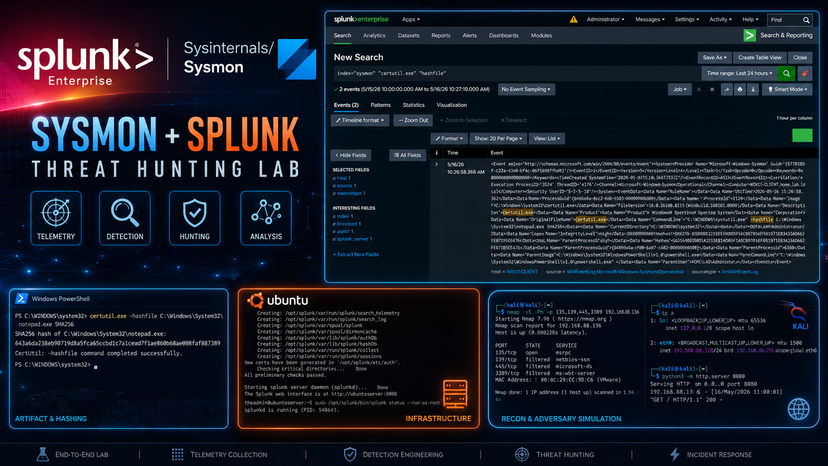828x466 pixels.
Task: Print the search results
Action: pos(740,90)
